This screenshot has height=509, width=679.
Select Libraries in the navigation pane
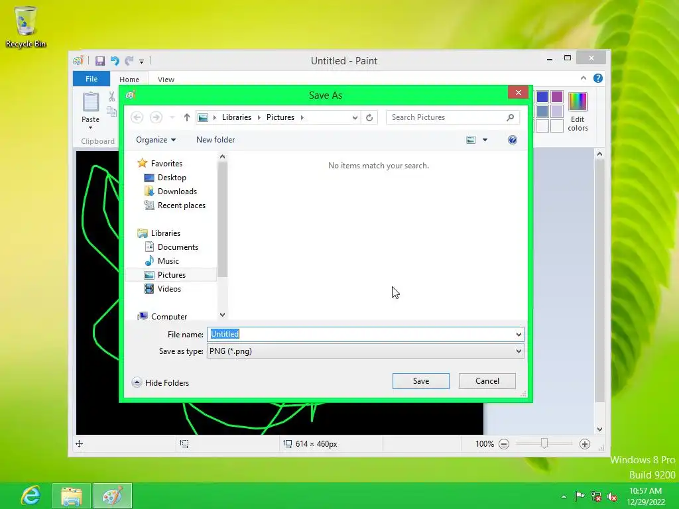[x=165, y=233]
